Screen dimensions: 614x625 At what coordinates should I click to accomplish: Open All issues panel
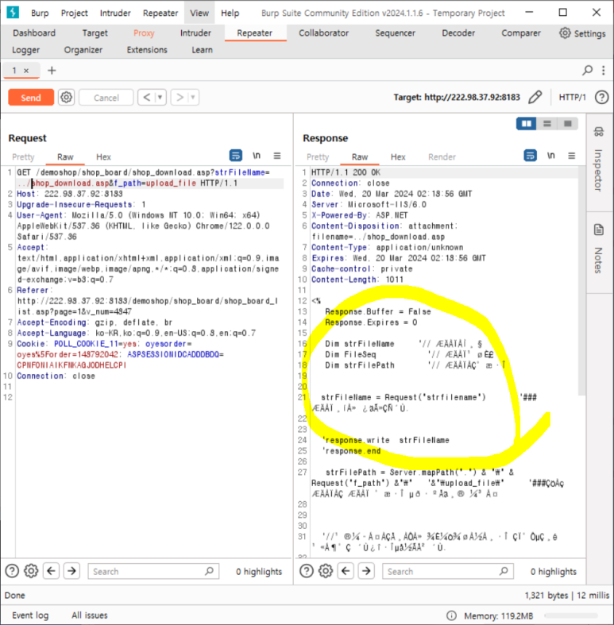click(x=90, y=615)
